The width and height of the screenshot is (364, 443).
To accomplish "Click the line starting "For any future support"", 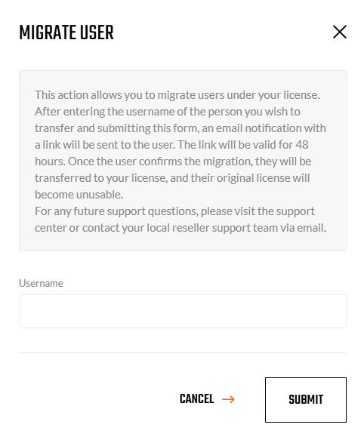I will pyautogui.click(x=174, y=211).
